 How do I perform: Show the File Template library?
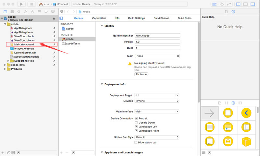tap(220, 103)
